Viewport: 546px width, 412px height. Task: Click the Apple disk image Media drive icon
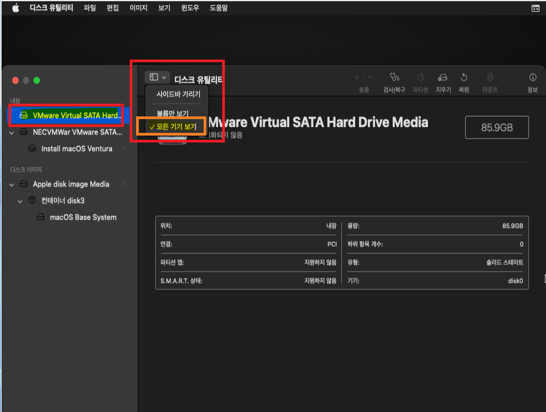(24, 183)
